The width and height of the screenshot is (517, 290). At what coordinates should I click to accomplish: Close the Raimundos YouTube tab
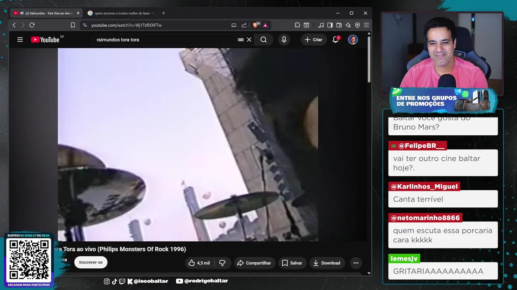tap(78, 13)
